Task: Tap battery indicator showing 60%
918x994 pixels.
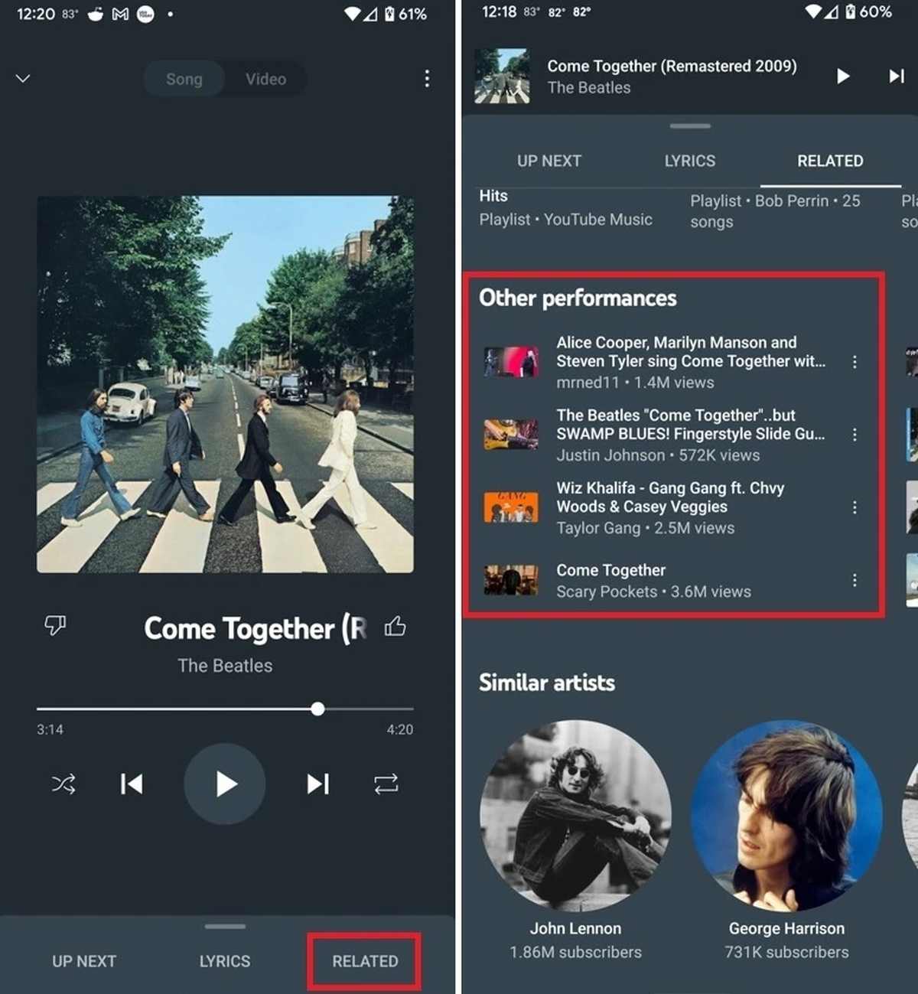Action: tap(868, 11)
